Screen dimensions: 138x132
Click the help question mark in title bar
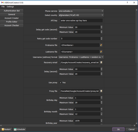click(x=127, y=2)
